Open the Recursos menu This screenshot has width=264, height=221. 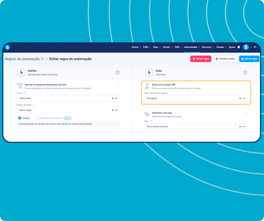(x=208, y=47)
